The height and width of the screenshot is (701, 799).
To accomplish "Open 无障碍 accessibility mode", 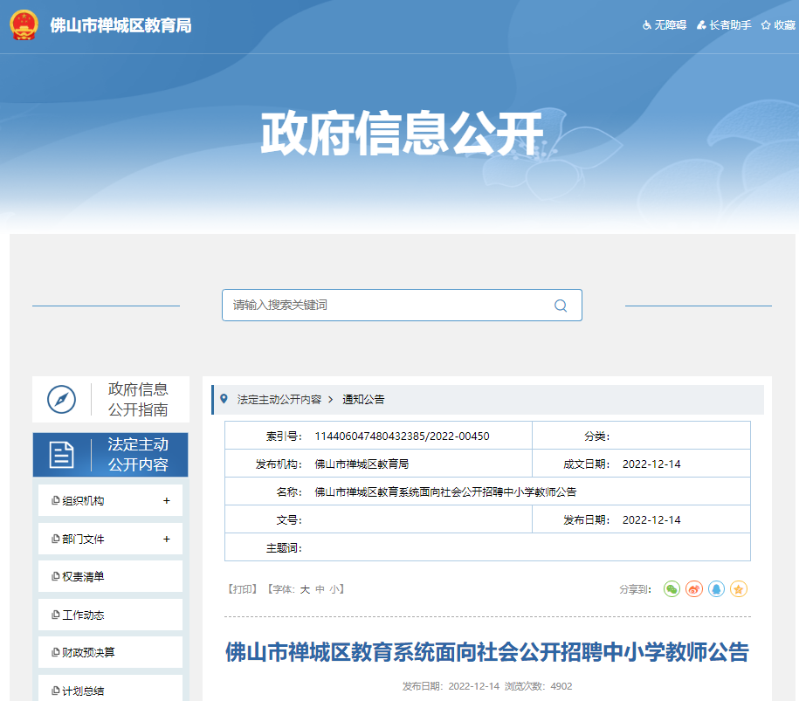I will [x=665, y=25].
